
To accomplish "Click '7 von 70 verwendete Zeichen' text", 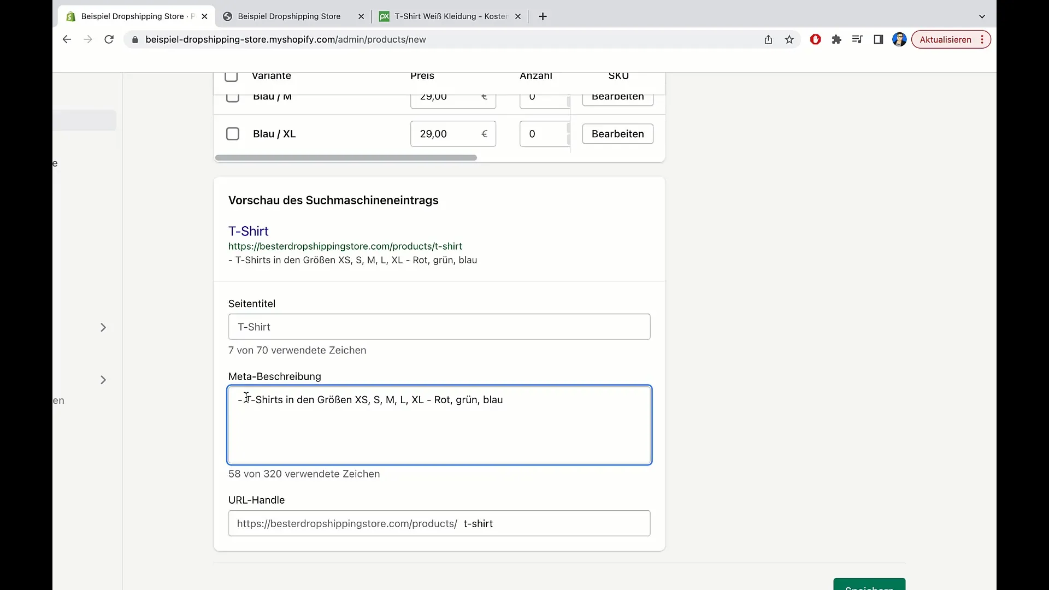I will point(297,350).
